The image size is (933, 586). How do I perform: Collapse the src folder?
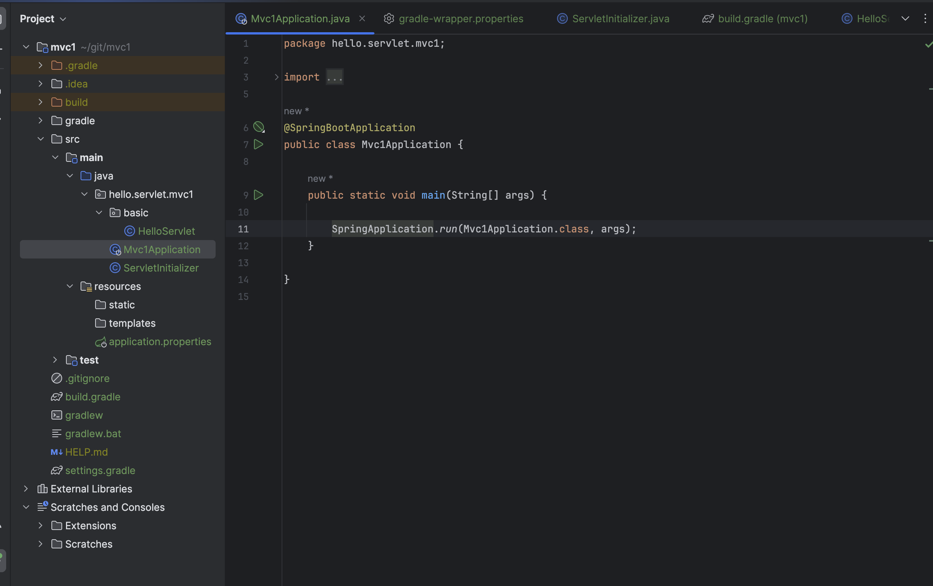(40, 139)
